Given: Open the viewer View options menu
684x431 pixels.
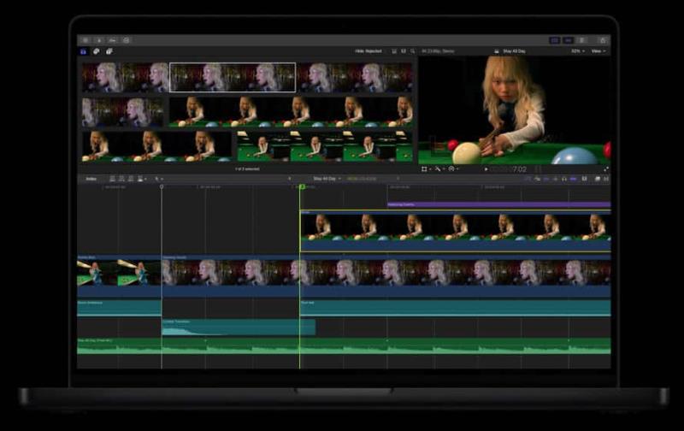Looking at the screenshot, I should pos(598,51).
